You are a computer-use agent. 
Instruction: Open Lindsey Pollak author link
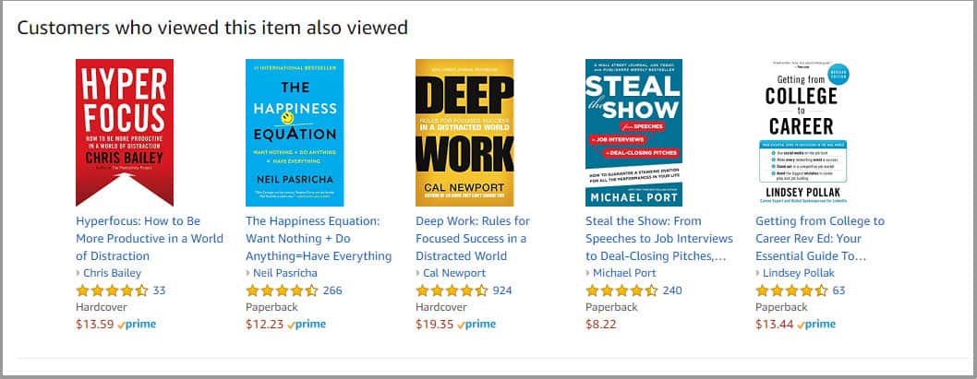798,273
